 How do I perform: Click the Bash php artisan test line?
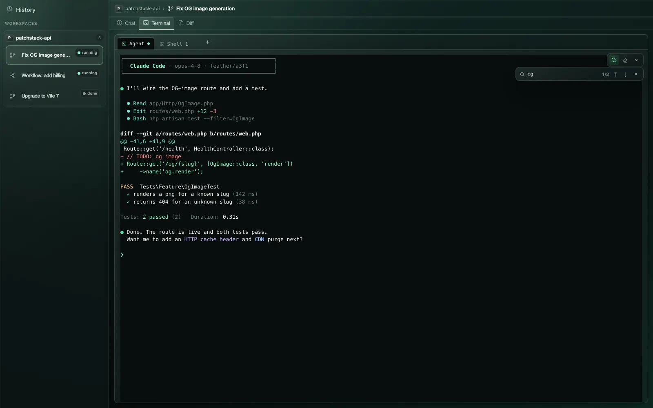coord(191,119)
